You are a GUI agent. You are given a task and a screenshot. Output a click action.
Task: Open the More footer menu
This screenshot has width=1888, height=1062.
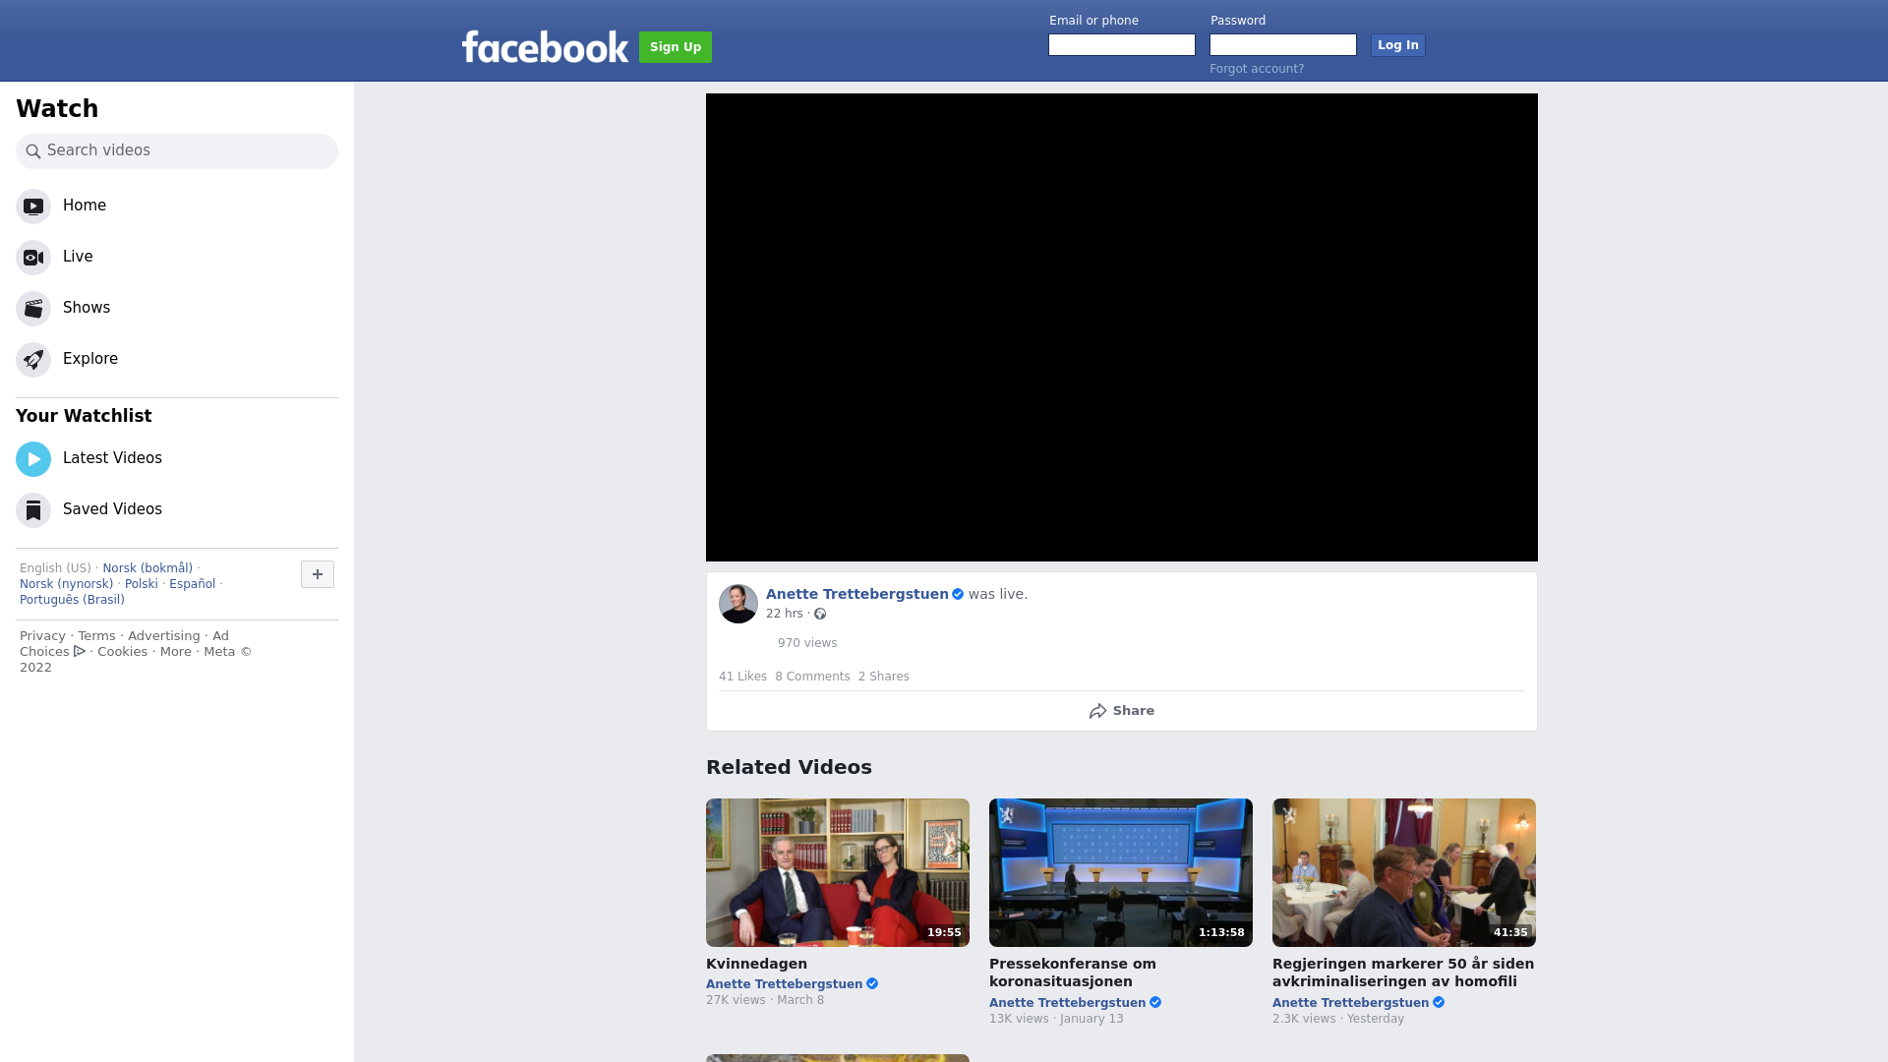[176, 652]
